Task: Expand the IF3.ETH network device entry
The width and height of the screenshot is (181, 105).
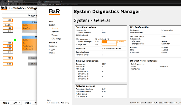Action: pyautogui.click(x=132, y=69)
